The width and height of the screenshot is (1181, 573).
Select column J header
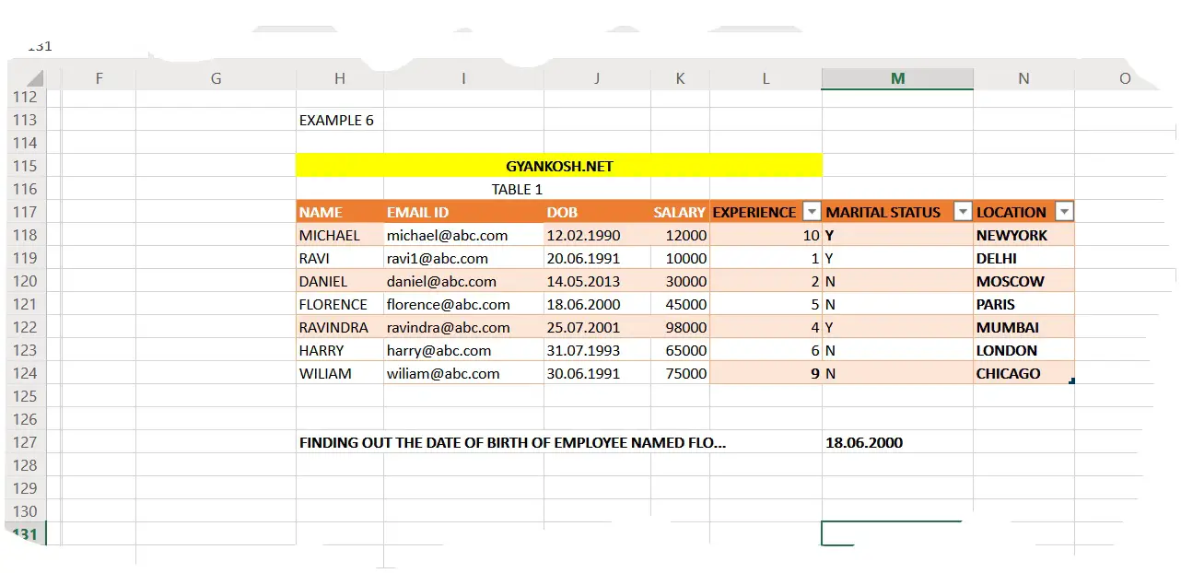(597, 79)
